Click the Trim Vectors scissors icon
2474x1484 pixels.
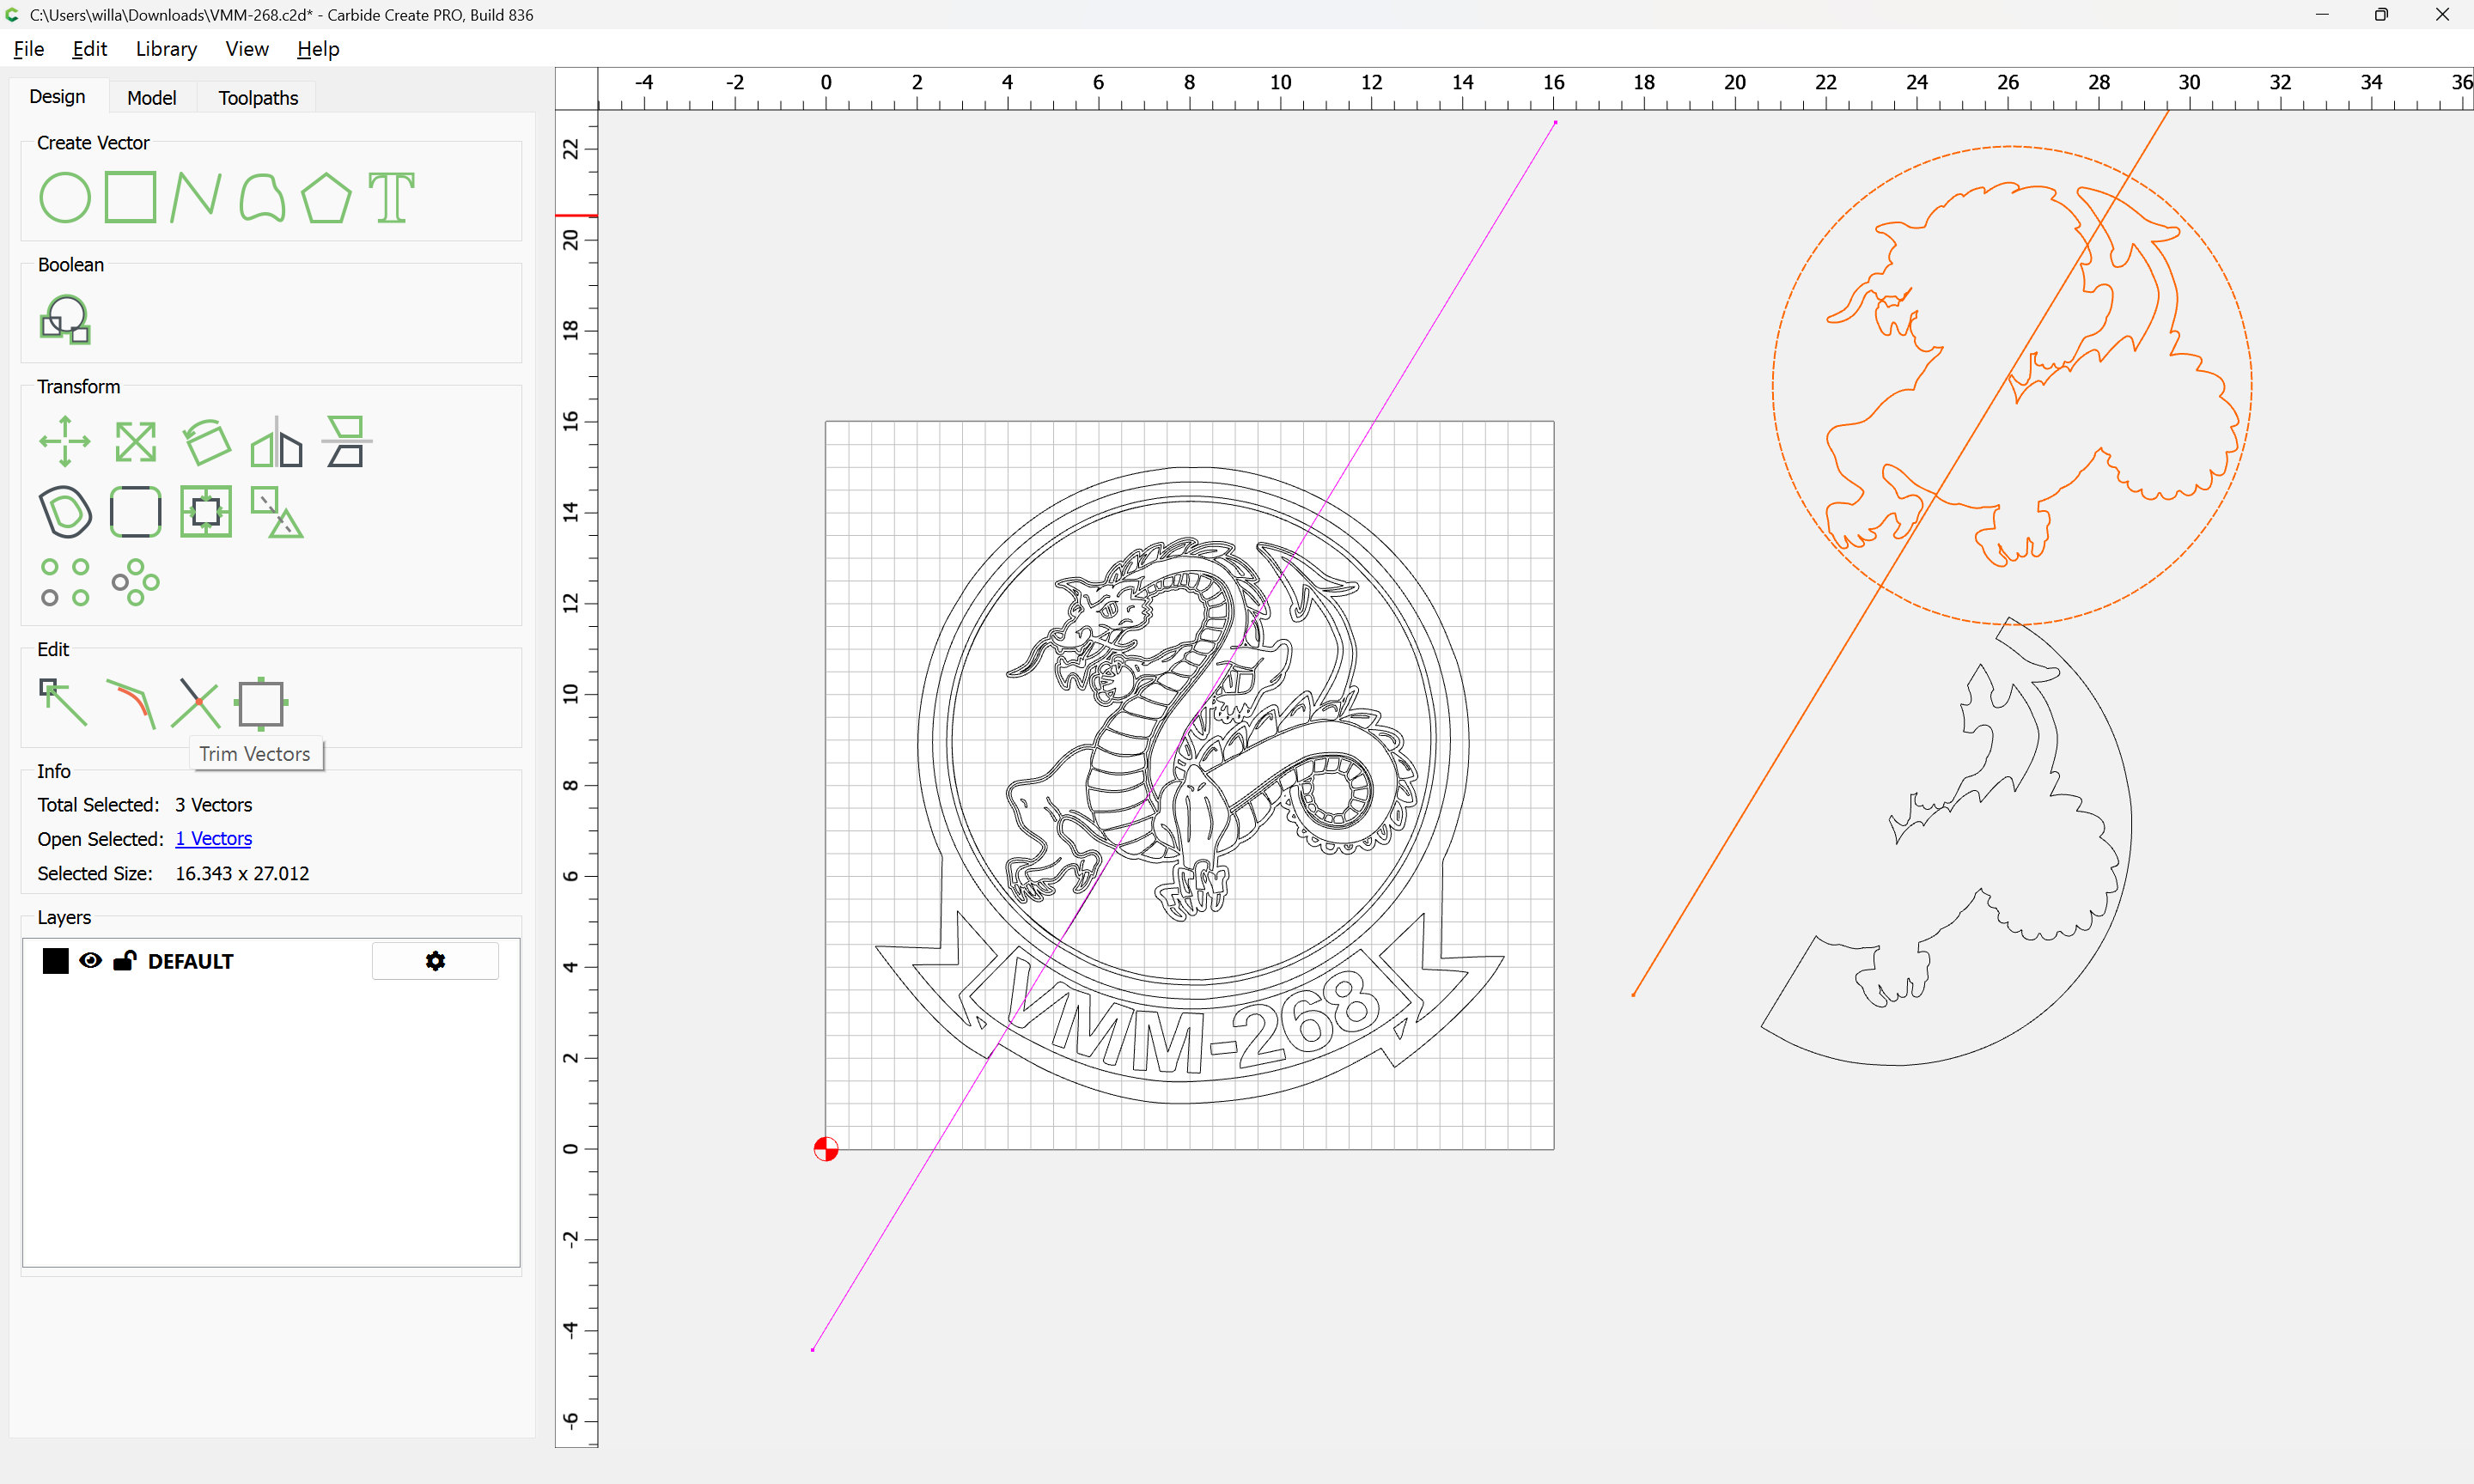point(196,703)
